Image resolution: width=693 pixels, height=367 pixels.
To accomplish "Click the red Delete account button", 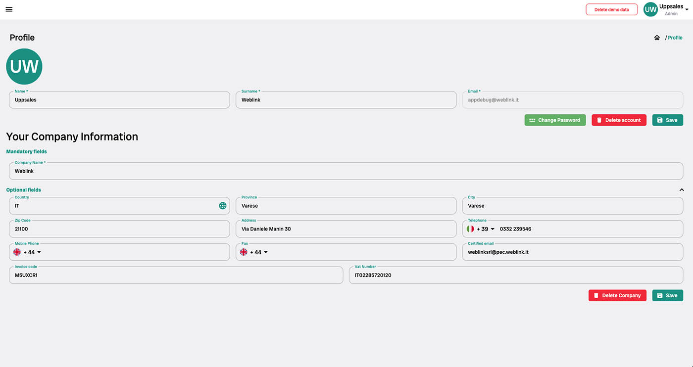I will tap(619, 120).
